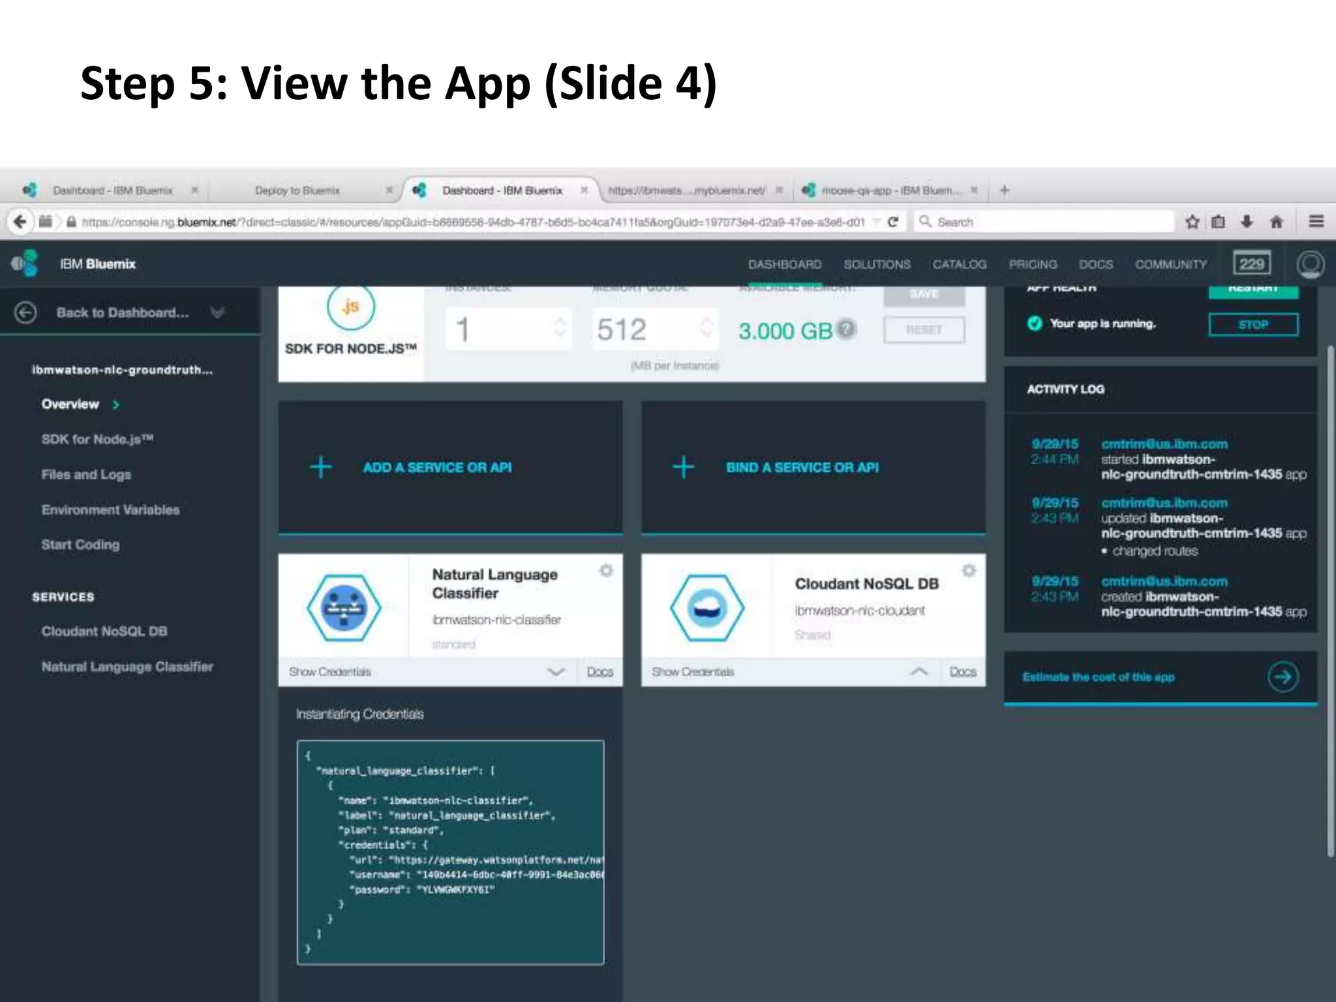Expand Show Credentials on Natural Language Classifier
The width and height of the screenshot is (1336, 1002).
coord(556,671)
